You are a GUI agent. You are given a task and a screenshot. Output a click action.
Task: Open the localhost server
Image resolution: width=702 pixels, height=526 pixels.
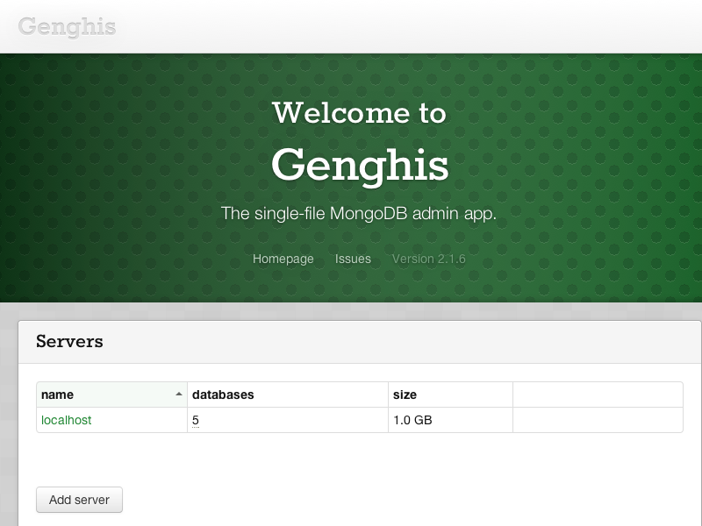67,420
